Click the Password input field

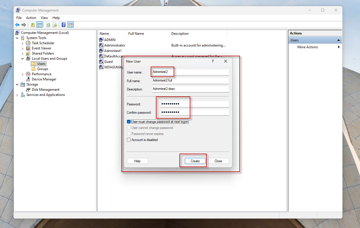click(x=195, y=104)
